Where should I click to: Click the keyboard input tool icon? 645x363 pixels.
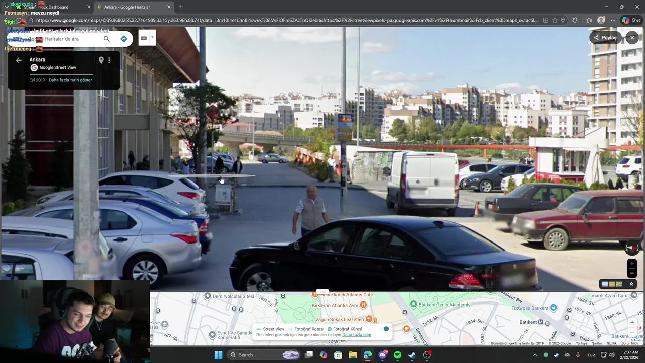coord(144,38)
